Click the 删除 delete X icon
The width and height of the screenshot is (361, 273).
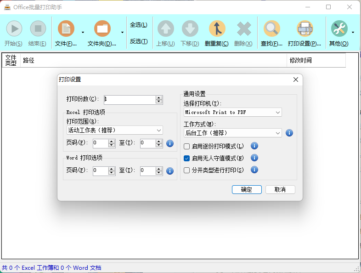(x=244, y=28)
